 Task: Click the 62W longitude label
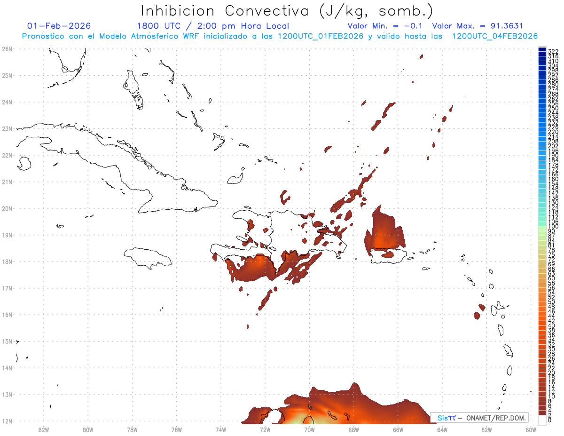[487, 429]
